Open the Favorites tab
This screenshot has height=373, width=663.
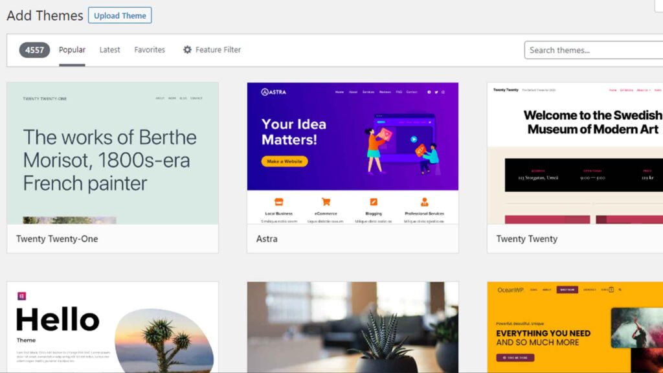click(x=150, y=49)
